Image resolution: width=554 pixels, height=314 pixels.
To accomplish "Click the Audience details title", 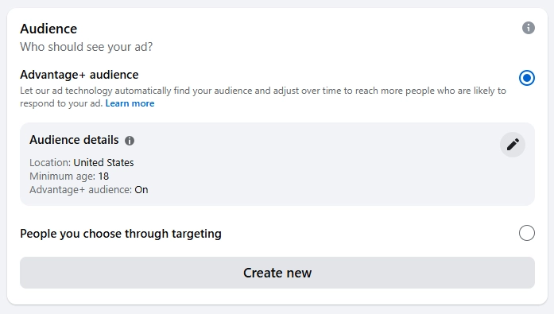I will [x=74, y=140].
